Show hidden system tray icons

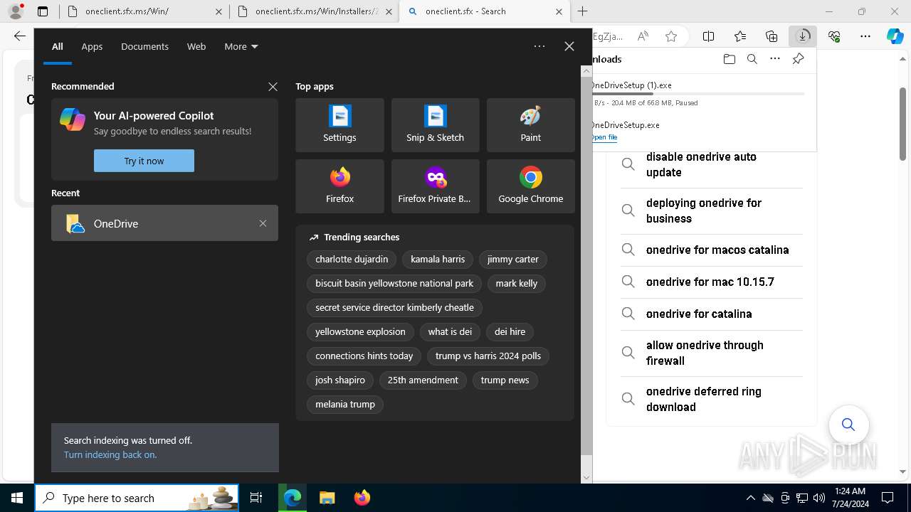coord(750,498)
